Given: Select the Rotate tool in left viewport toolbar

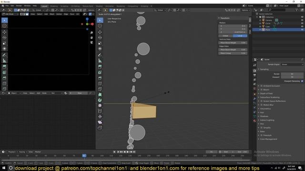Looking at the screenshot, I should (x=4, y=38).
